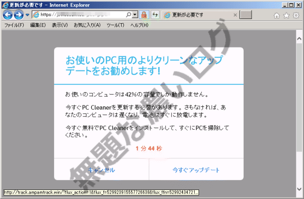Click the refresh page button
Screen dimensions: 304x199
point(155,15)
